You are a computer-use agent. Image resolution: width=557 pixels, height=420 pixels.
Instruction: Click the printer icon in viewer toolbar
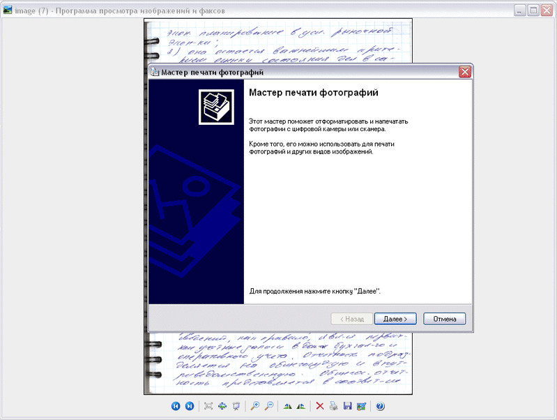pos(333,406)
